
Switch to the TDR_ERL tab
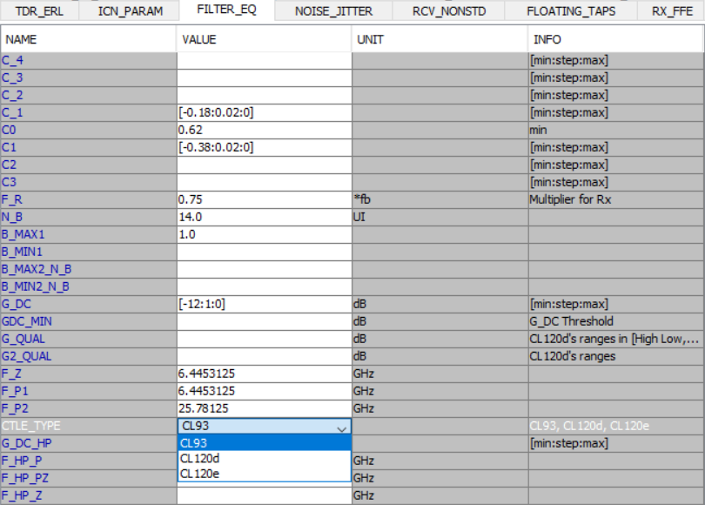(39, 10)
